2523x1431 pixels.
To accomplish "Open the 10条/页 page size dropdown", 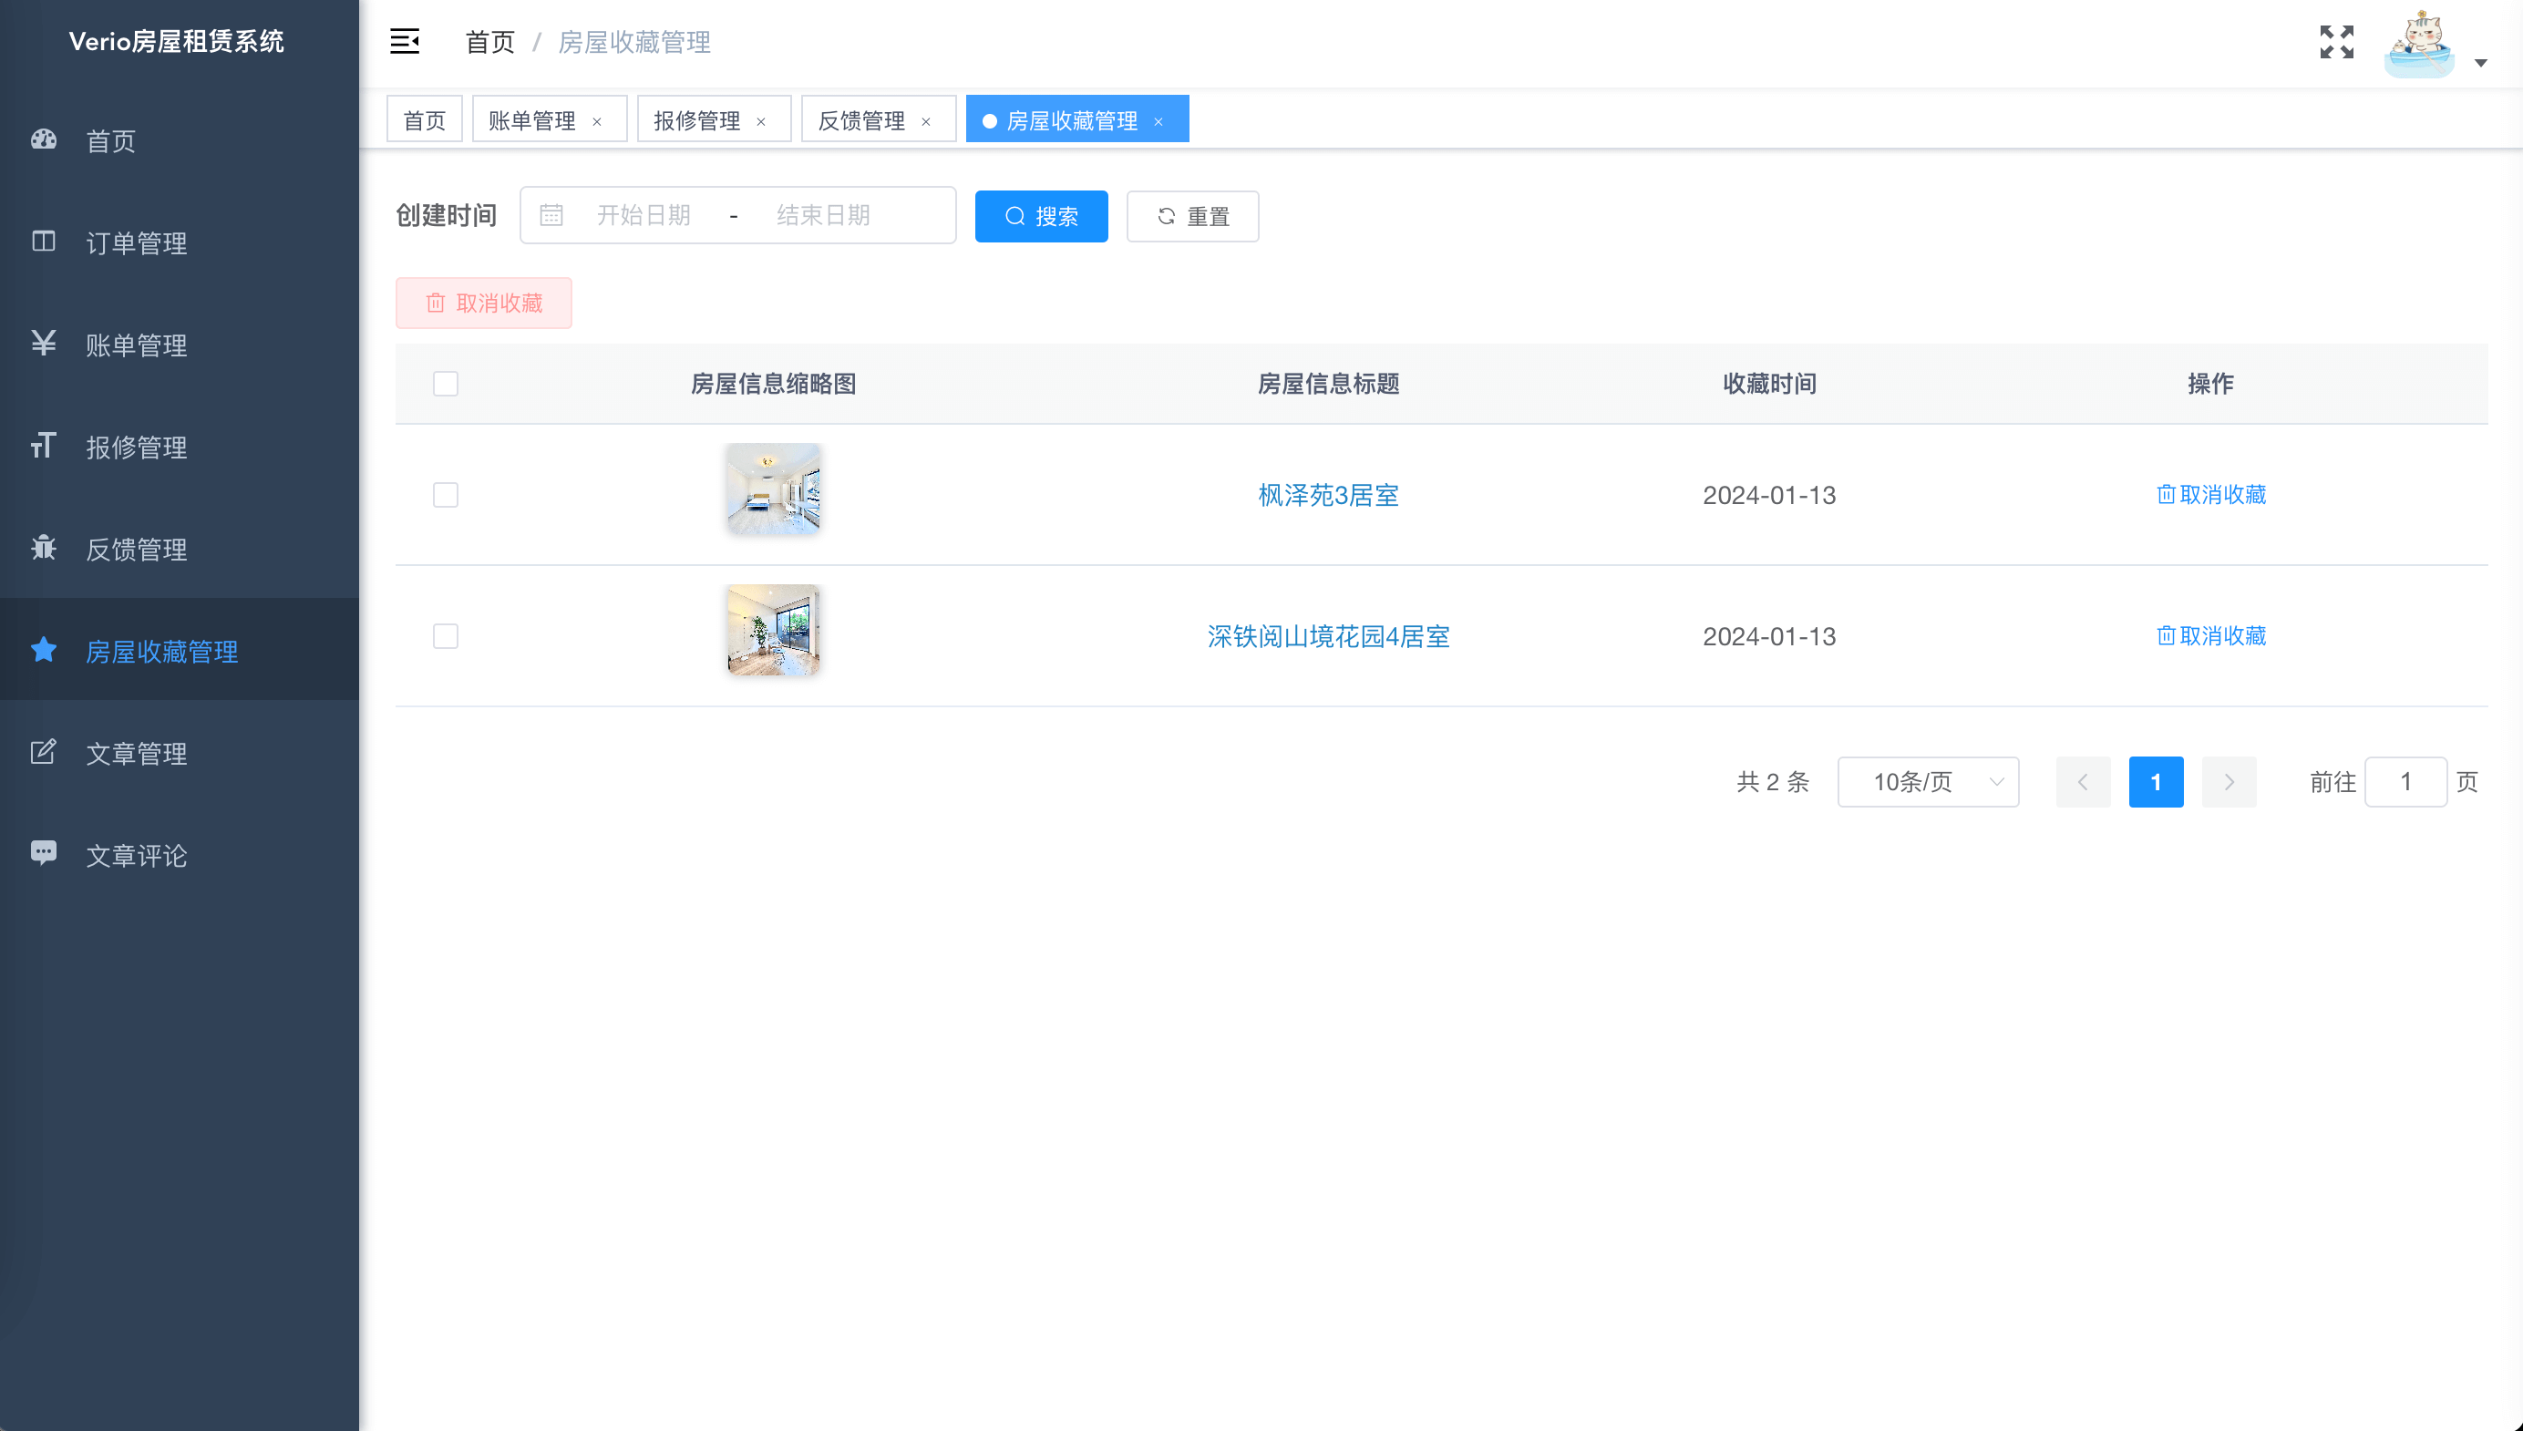I will [x=1928, y=781].
